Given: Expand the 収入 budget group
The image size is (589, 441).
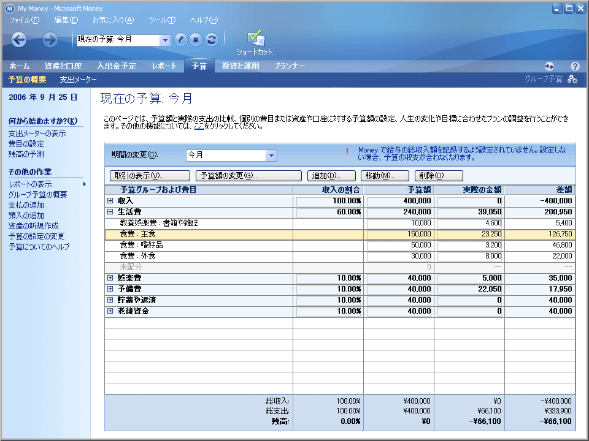Looking at the screenshot, I should click(110, 201).
